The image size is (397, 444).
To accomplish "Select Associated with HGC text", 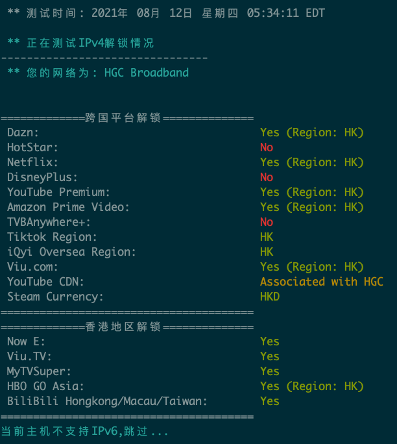I will (x=322, y=282).
